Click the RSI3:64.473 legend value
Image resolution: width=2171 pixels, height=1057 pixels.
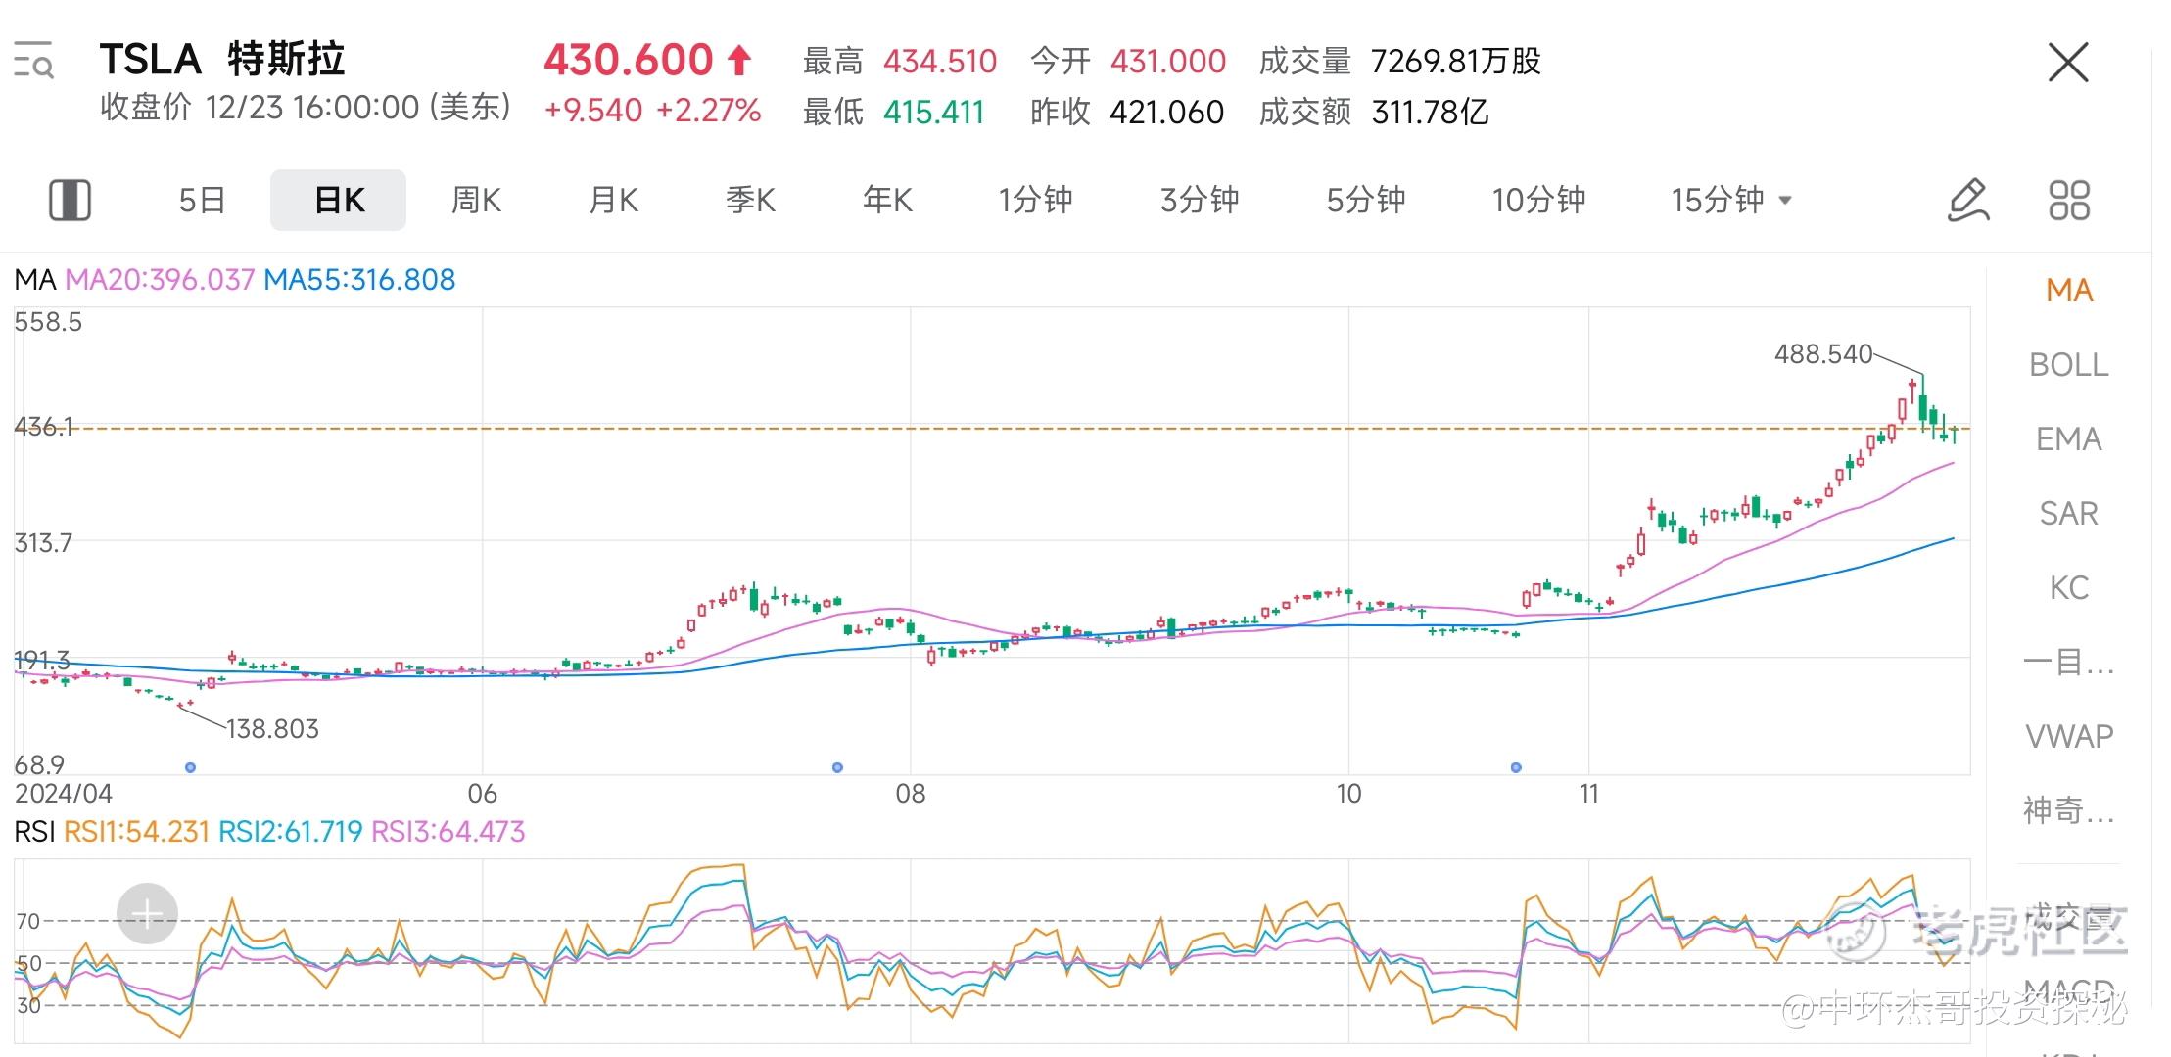click(448, 832)
